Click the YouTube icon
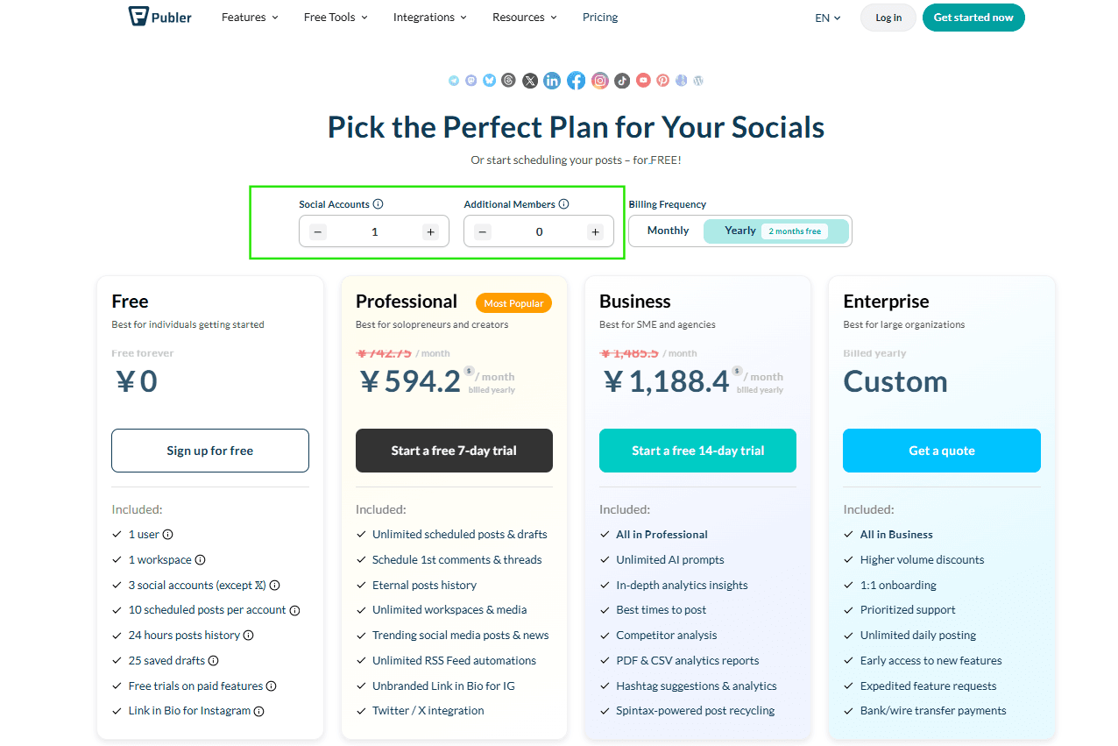Screen dimensions: 1118x746 click(x=643, y=81)
